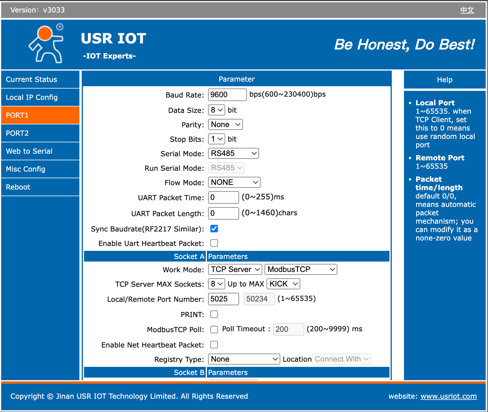
Task: Open the Web to Serial page
Action: pyautogui.click(x=29, y=151)
